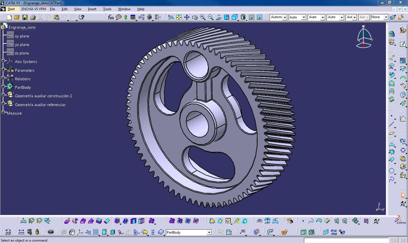The height and width of the screenshot is (243, 408).
Task: Click the Zoom In magnifier
Action: point(203,17)
